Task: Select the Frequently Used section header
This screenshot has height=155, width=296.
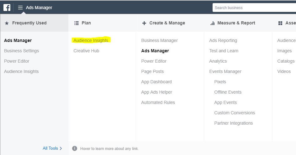Action: coord(34,23)
